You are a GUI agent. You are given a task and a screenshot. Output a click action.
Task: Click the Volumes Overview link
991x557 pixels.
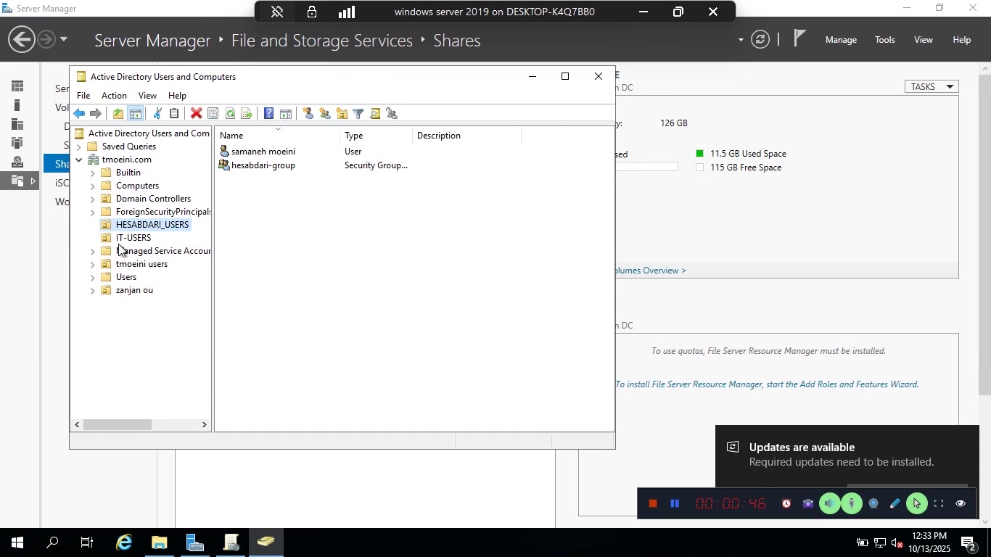pyautogui.click(x=651, y=271)
